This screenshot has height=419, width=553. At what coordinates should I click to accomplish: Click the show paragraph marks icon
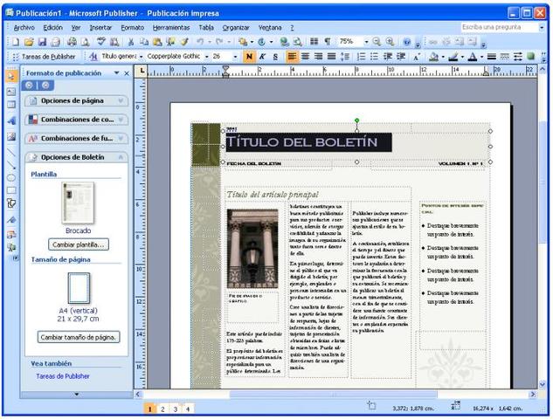(x=327, y=41)
